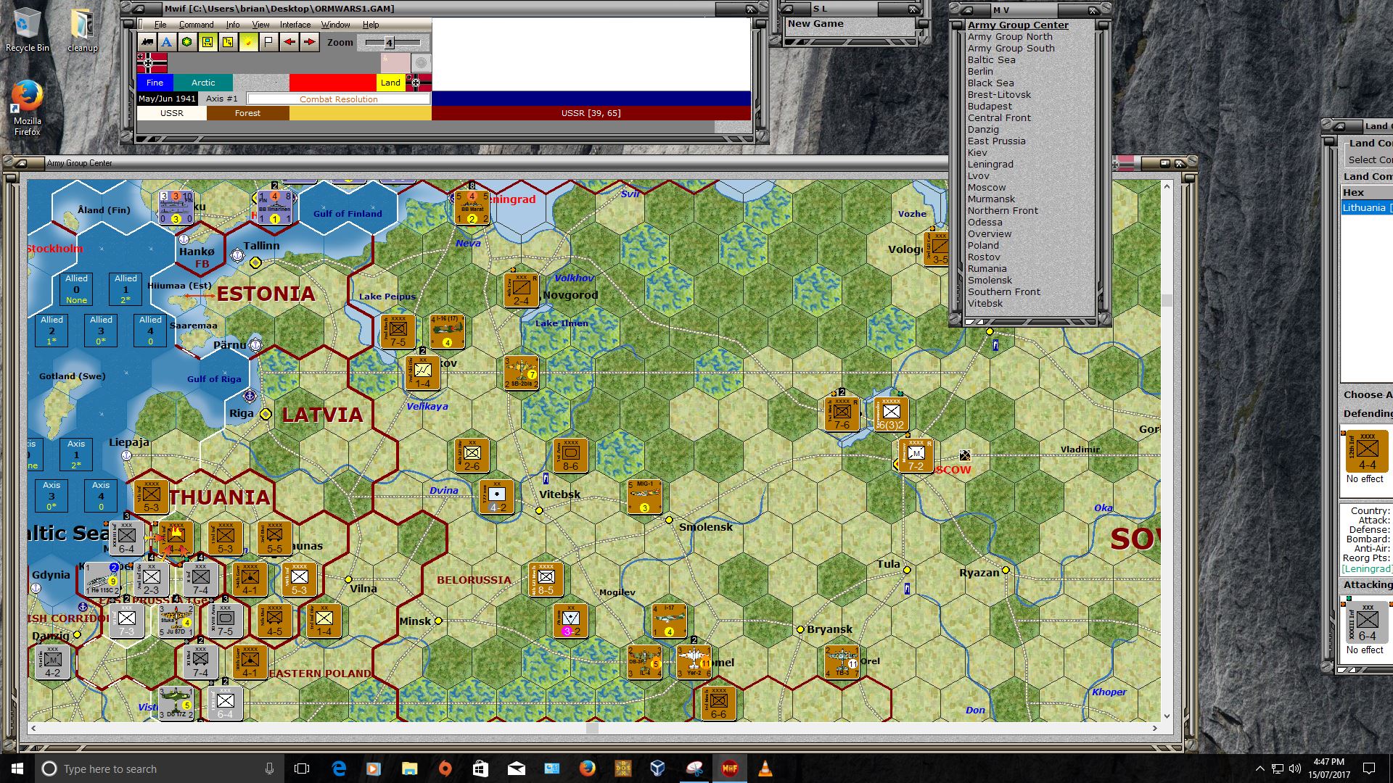Toggle the yellow unit values toolbar button

coord(228,42)
